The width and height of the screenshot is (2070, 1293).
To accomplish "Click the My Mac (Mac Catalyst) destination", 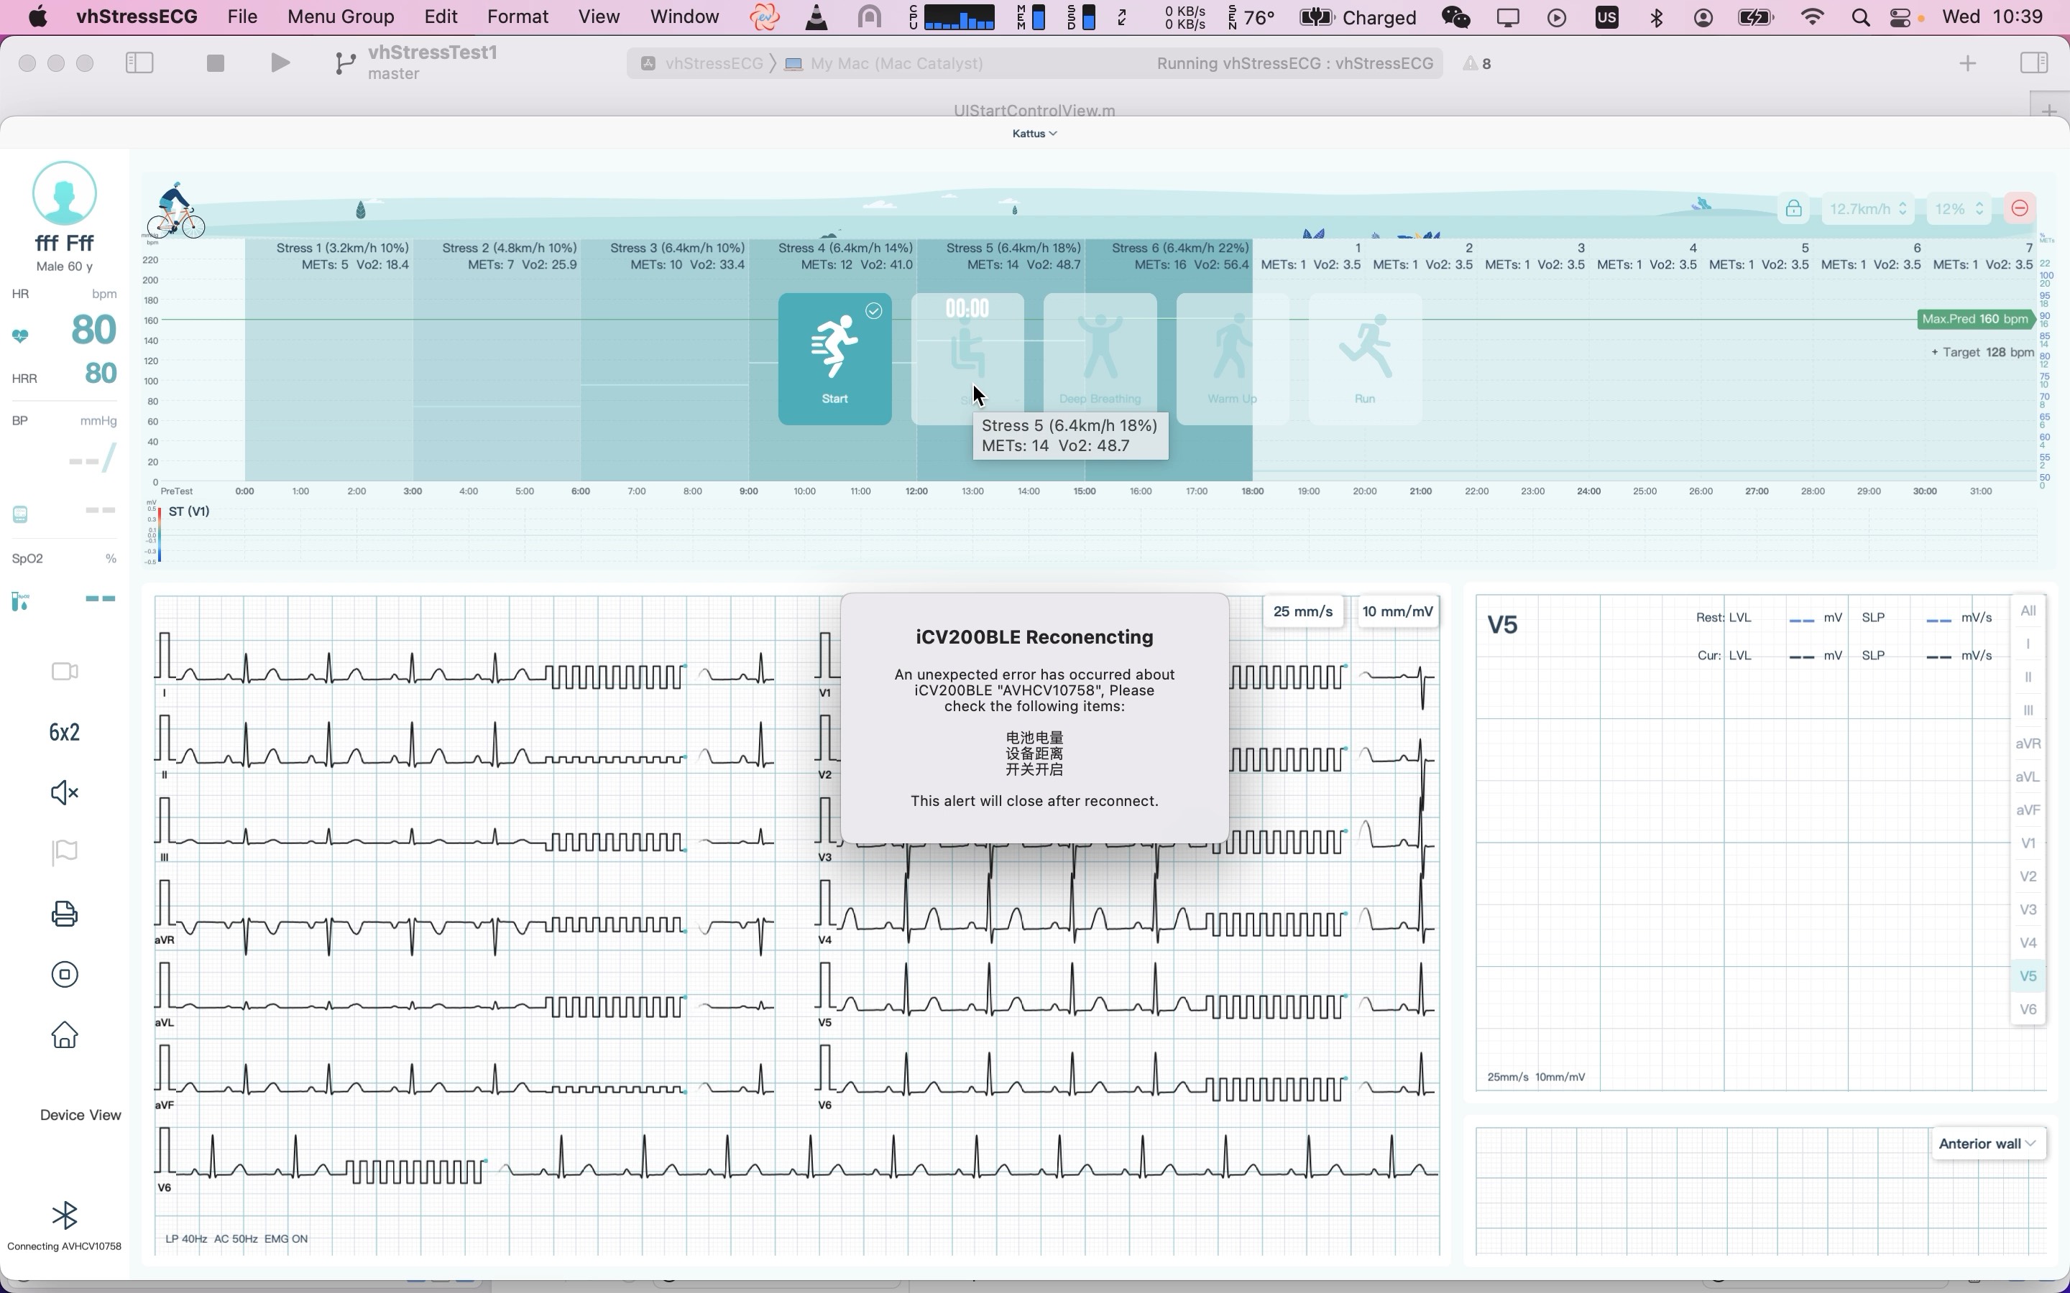I will tap(885, 63).
